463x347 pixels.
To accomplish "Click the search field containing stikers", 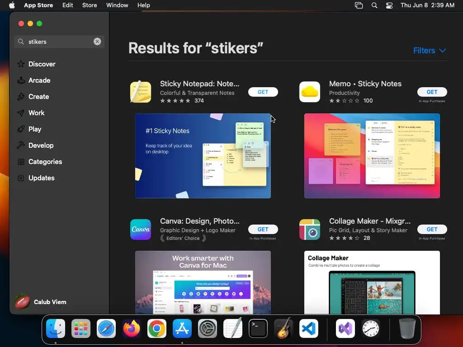I will (x=59, y=42).
